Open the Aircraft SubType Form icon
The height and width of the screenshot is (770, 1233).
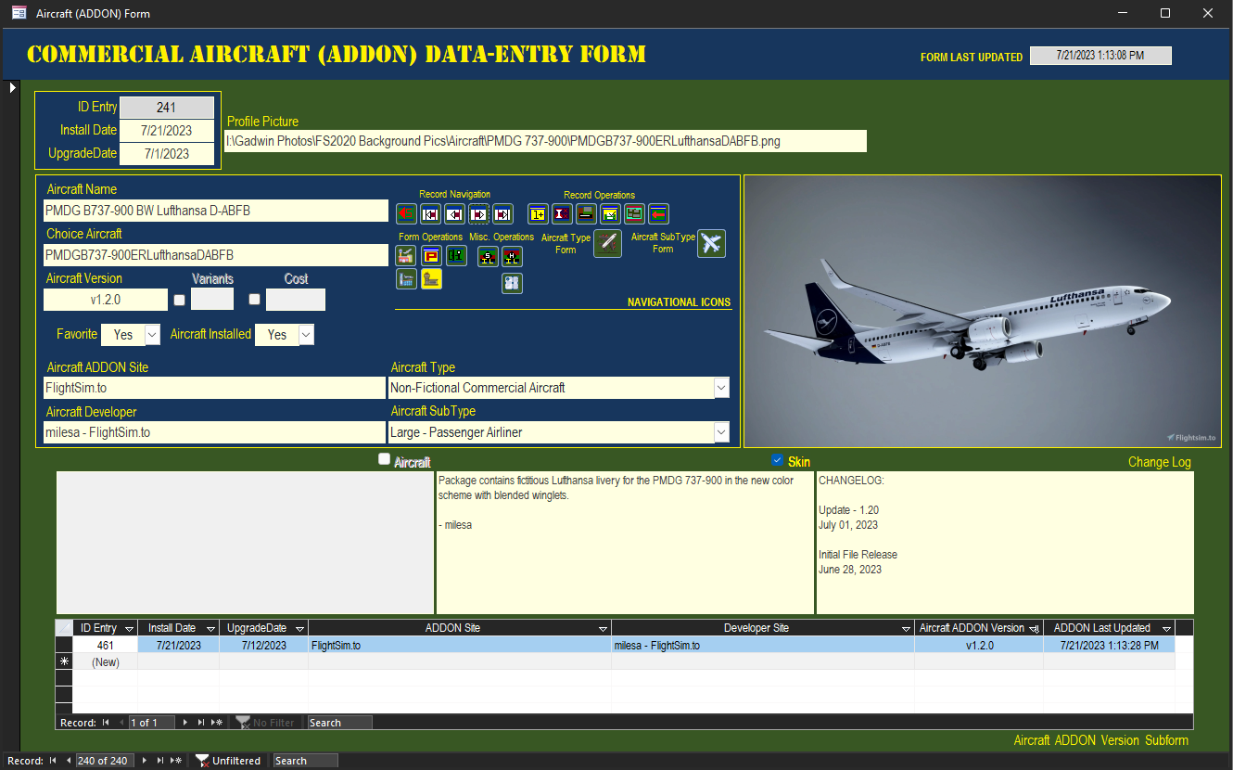tap(711, 243)
